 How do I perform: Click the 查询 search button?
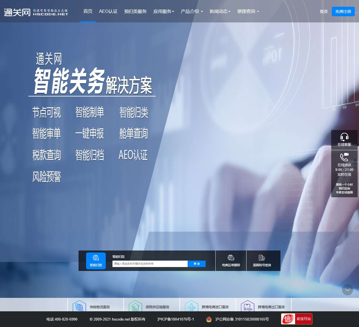pos(197,264)
